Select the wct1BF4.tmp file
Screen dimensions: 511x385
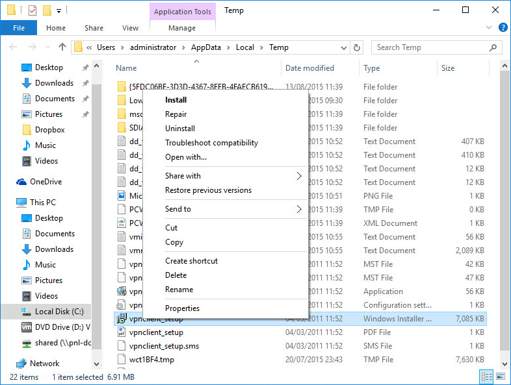coord(151,360)
